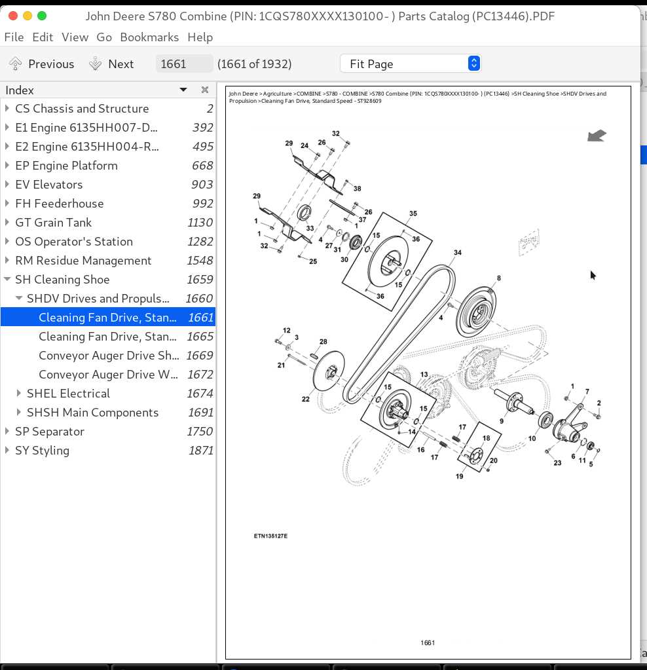Select Conveyor Auger Drive Sh... entry
Viewport: 647px width, 670px height.
click(108, 355)
